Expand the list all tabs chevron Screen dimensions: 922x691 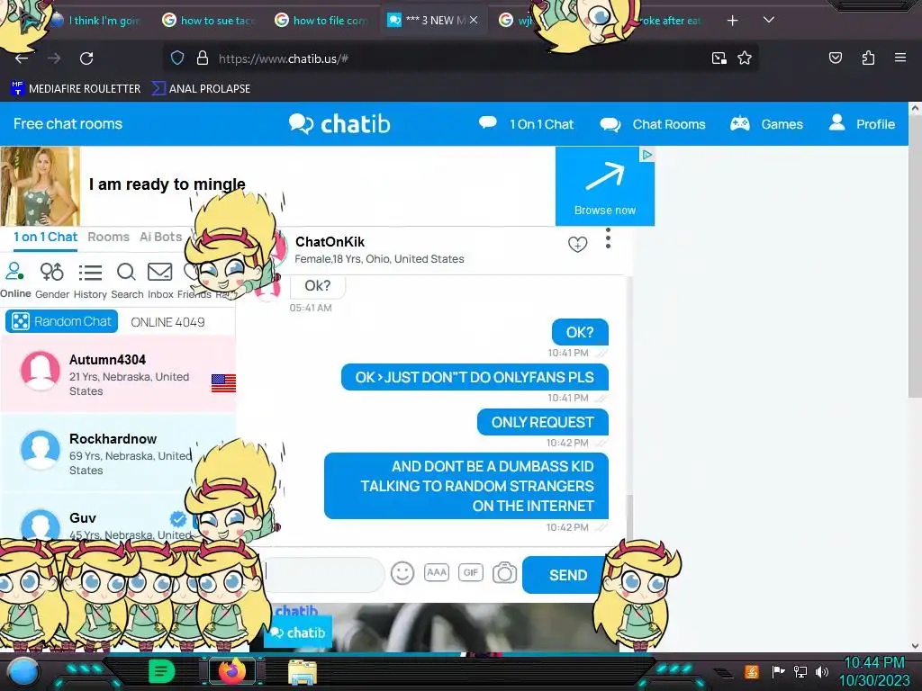click(769, 20)
